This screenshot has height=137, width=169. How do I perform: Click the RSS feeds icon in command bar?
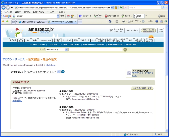coord(117,21)
